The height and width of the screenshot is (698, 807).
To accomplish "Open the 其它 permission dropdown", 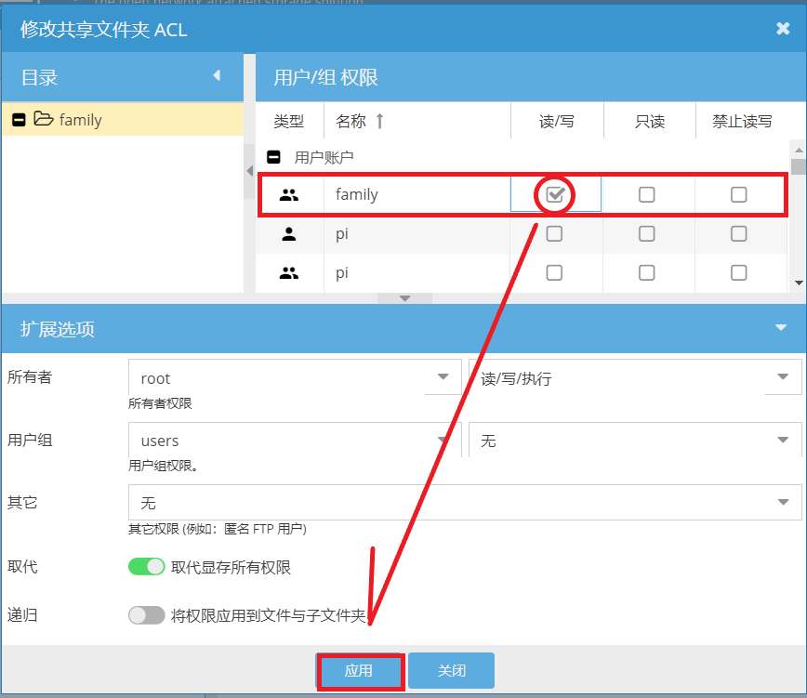I will [783, 502].
